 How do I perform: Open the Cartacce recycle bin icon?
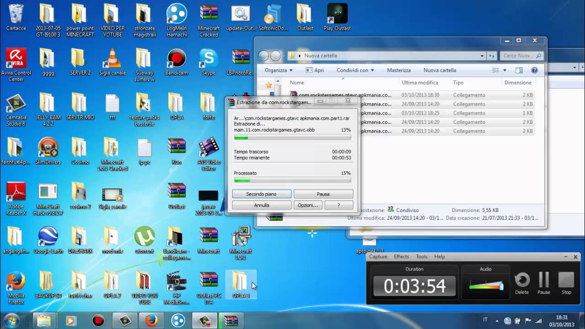[16, 17]
